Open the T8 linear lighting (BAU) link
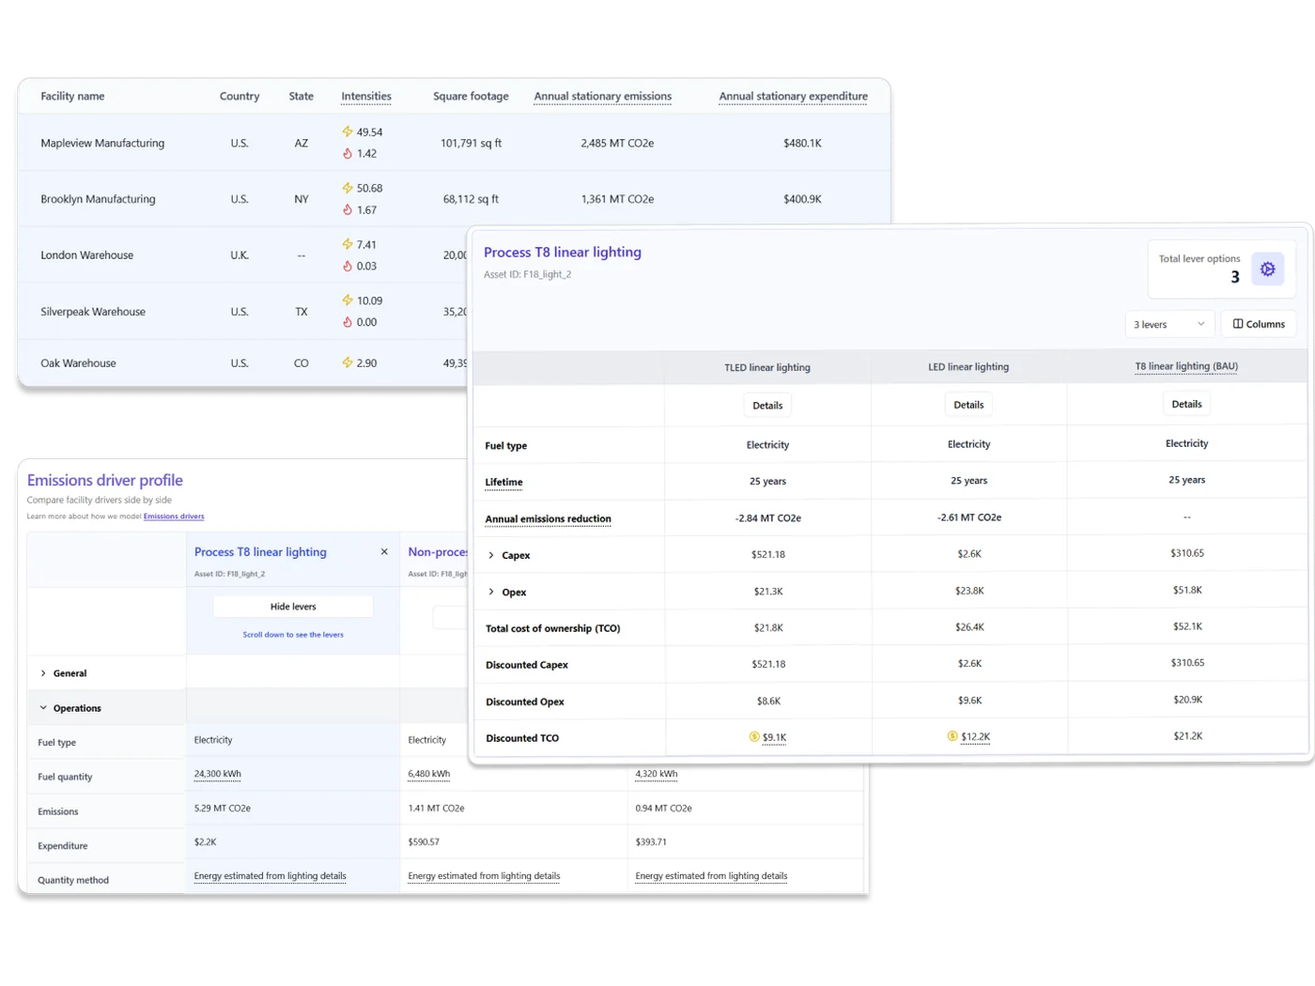The height and width of the screenshot is (986, 1315). tap(1185, 366)
